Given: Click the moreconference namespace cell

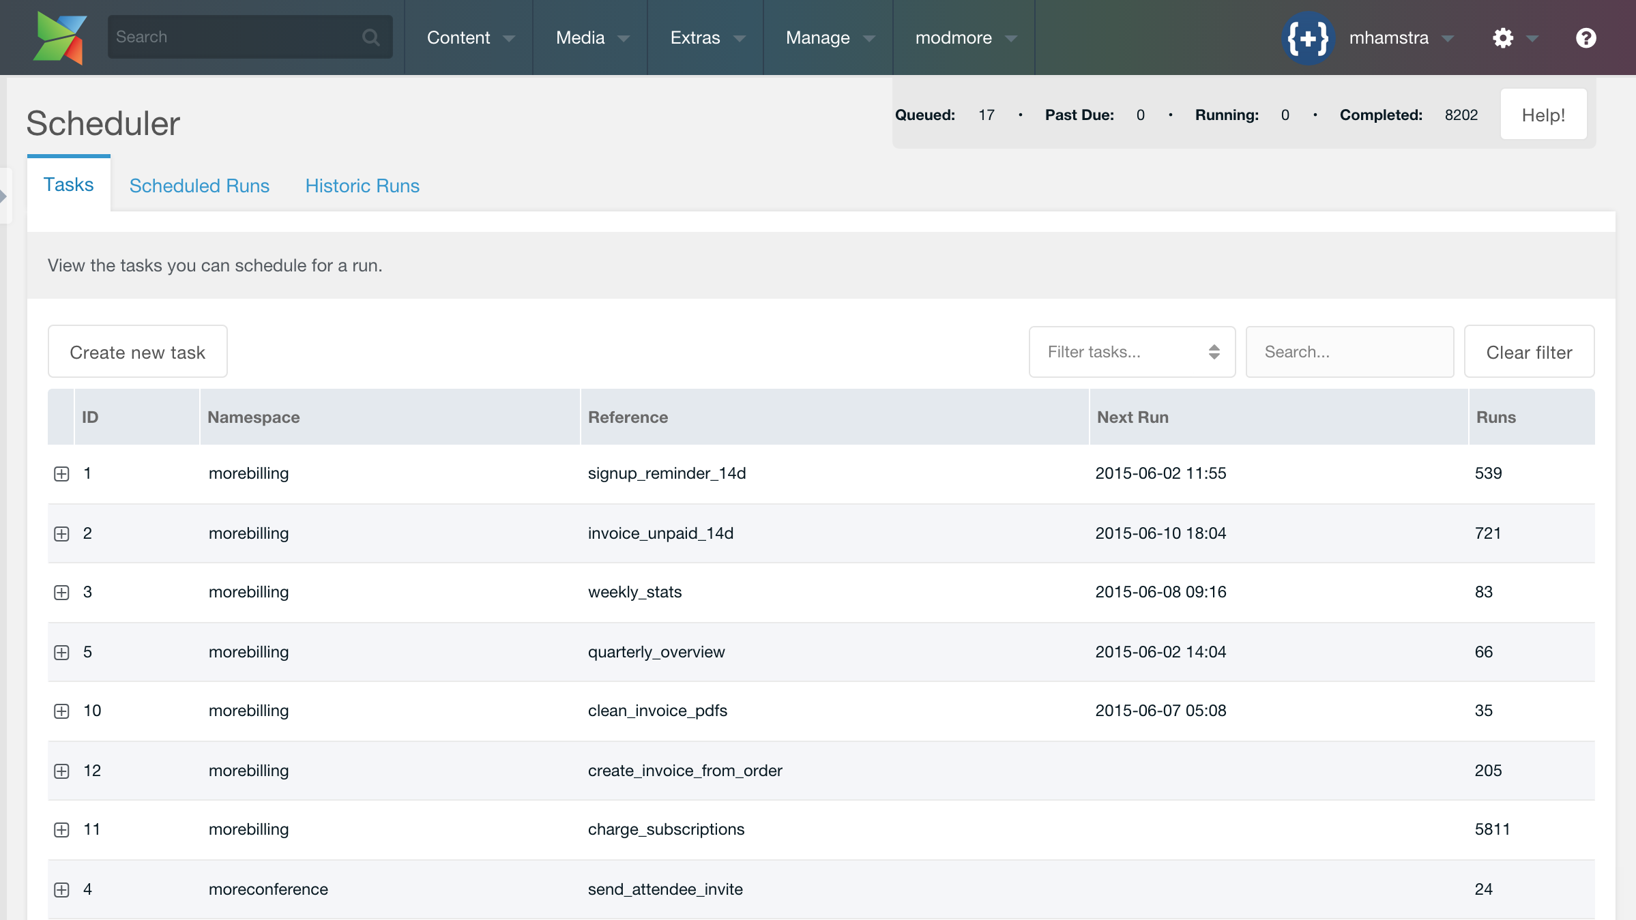Looking at the screenshot, I should tap(268, 889).
